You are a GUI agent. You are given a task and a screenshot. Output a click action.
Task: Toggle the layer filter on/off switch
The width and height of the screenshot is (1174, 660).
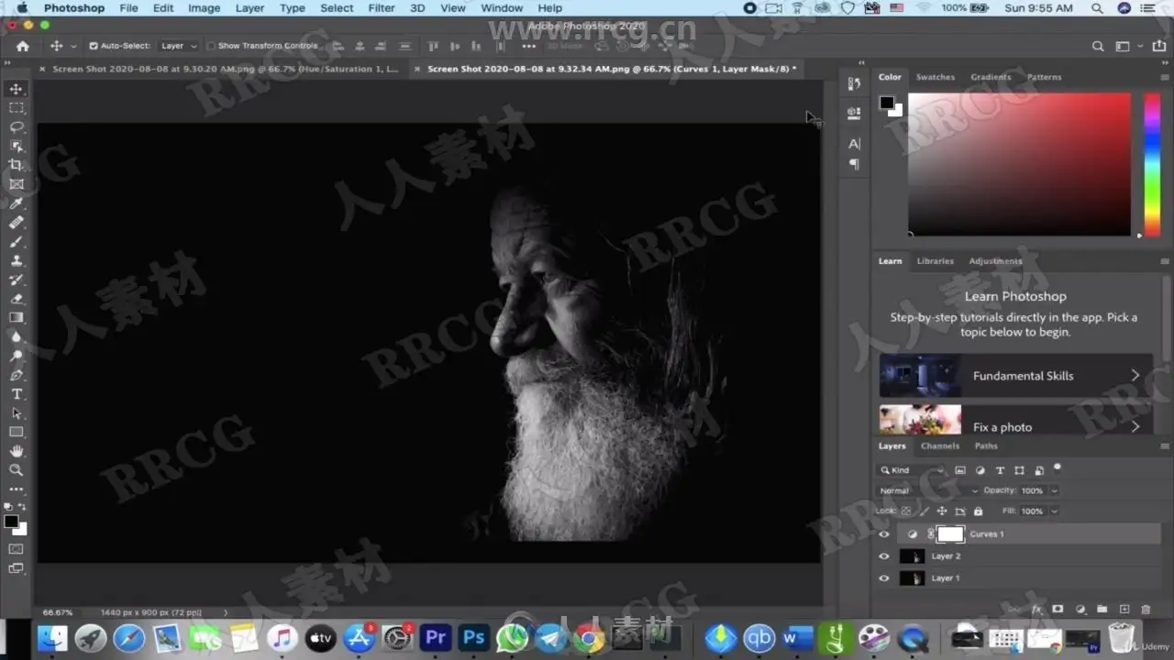tap(1058, 467)
